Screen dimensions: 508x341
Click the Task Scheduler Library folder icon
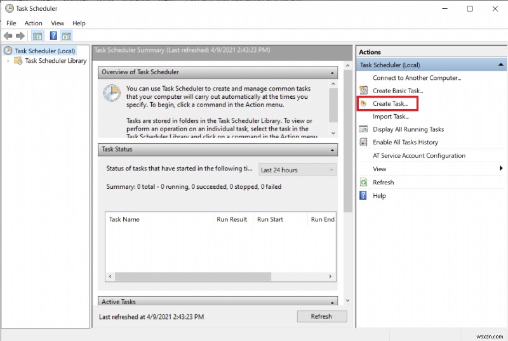click(x=18, y=61)
